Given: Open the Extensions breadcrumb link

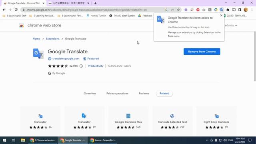Looking at the screenshot, I should point(52,39).
